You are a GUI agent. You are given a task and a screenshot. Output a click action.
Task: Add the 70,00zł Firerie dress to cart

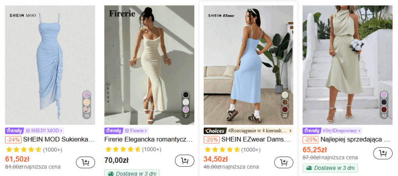pyautogui.click(x=185, y=160)
